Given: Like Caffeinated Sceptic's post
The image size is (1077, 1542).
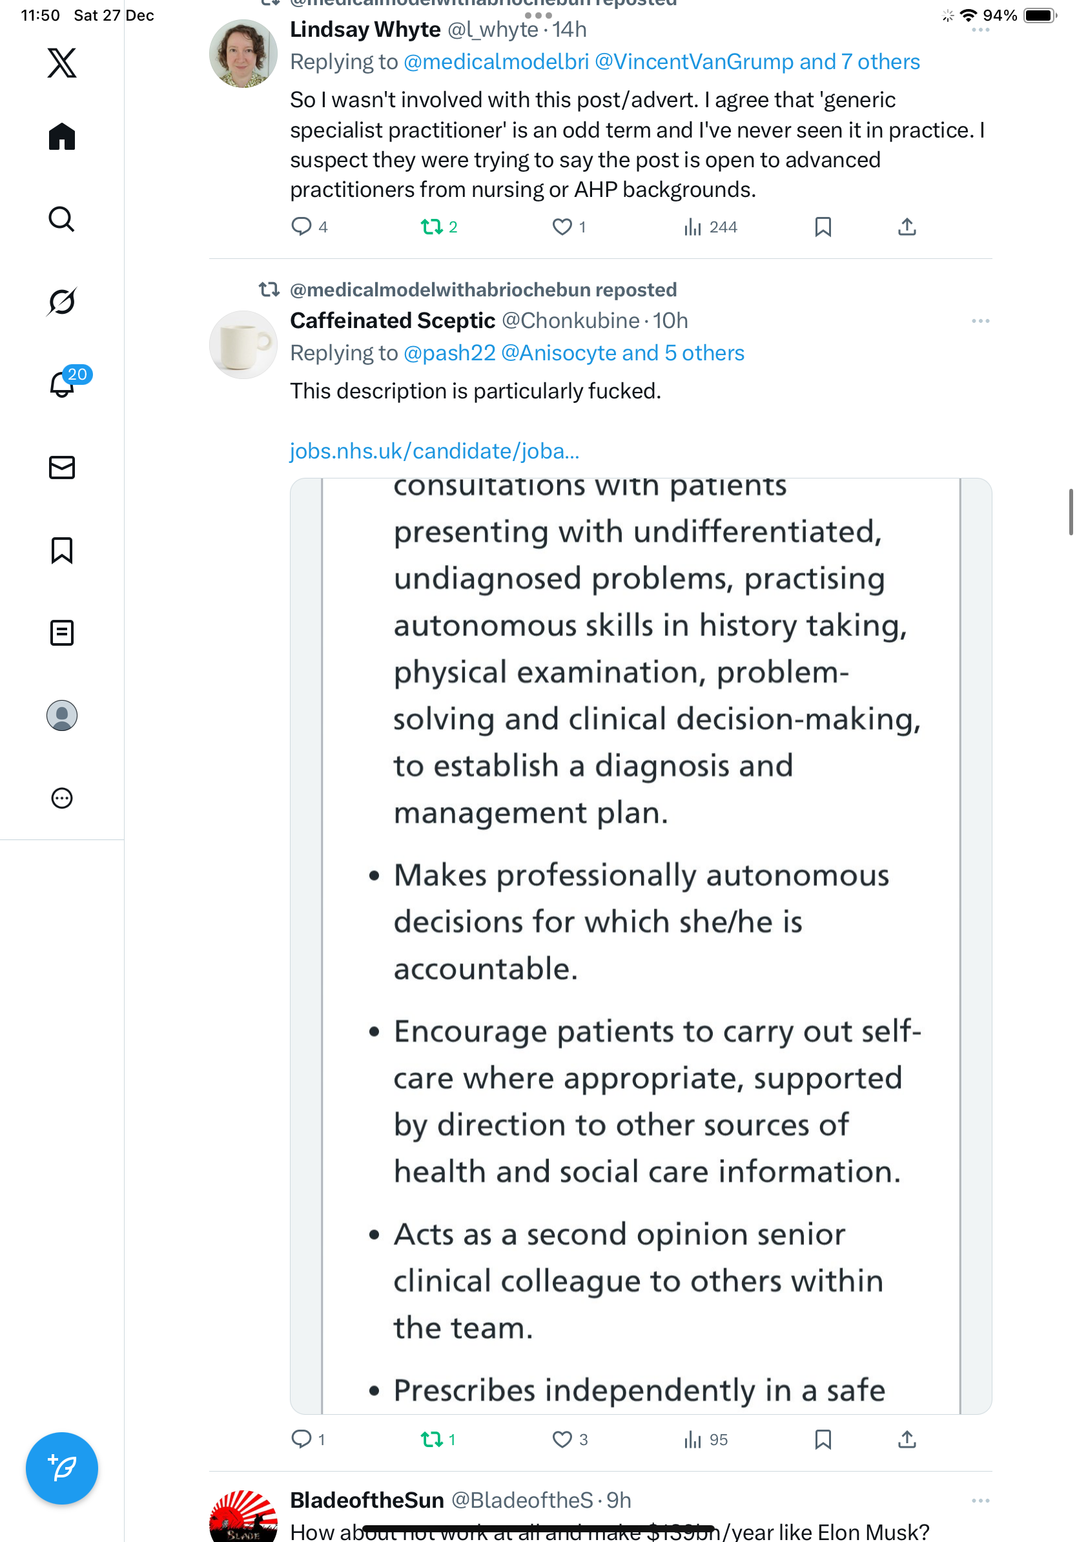Looking at the screenshot, I should 561,1439.
